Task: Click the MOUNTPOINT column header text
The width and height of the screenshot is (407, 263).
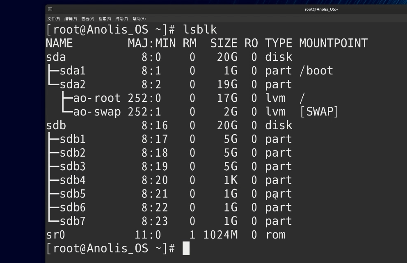Action: point(334,43)
